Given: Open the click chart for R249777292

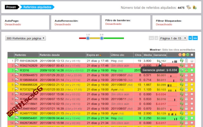Looking at the screenshot, I should click(x=172, y=114).
